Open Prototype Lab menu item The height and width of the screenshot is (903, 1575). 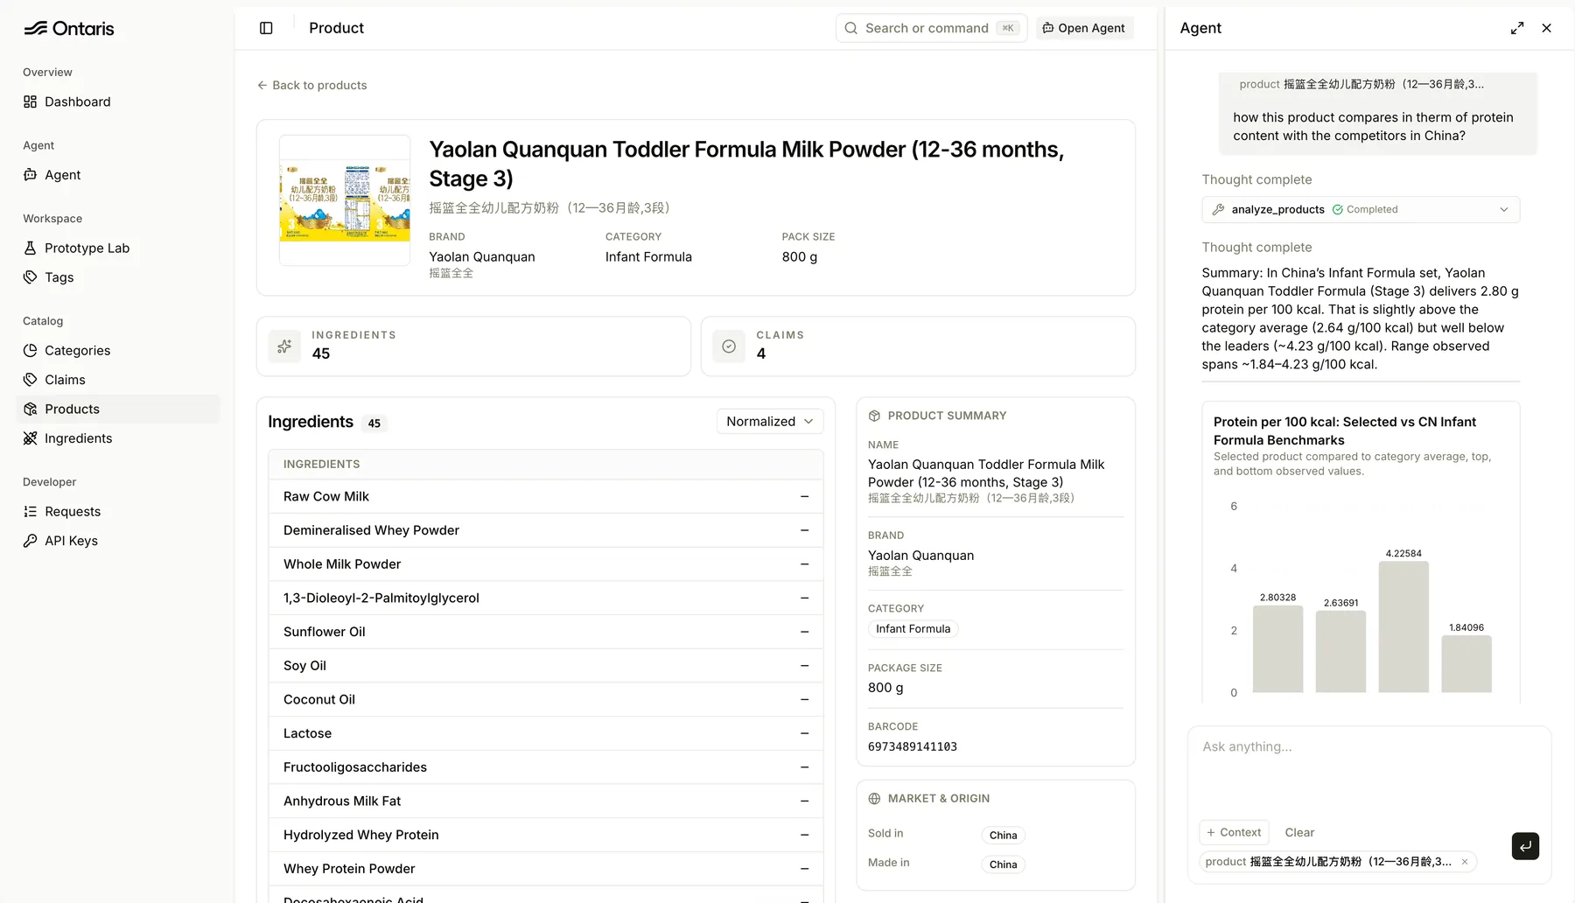tap(118, 248)
